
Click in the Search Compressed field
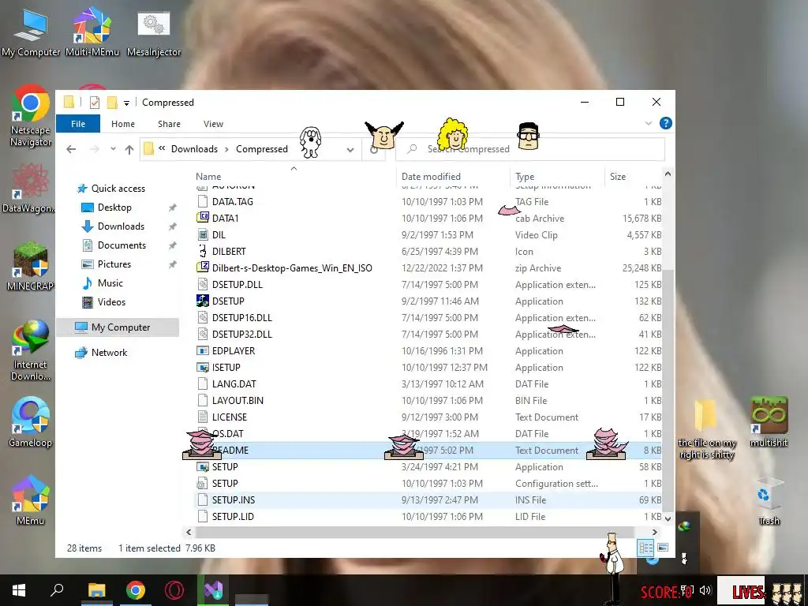(x=530, y=149)
